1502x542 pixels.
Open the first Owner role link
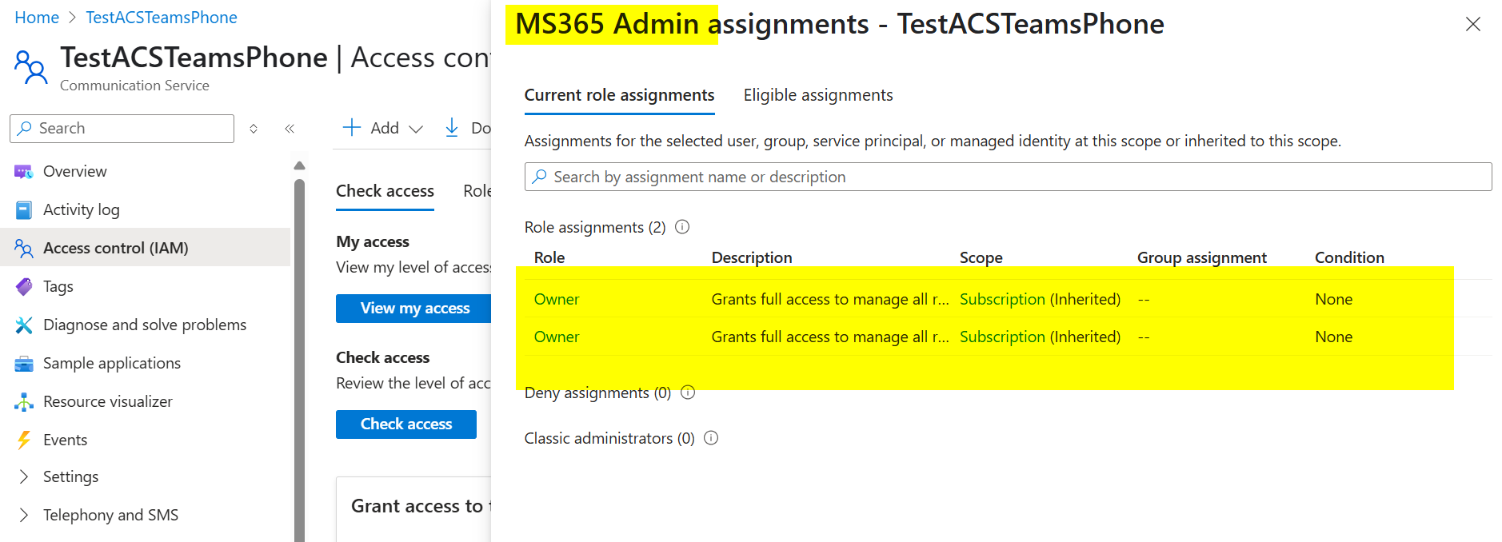[557, 299]
